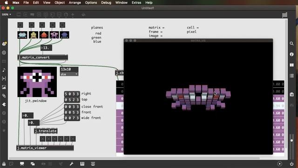Toggle the fourth X box above j.matrix_viewer

pyautogui.click(x=61, y=139)
